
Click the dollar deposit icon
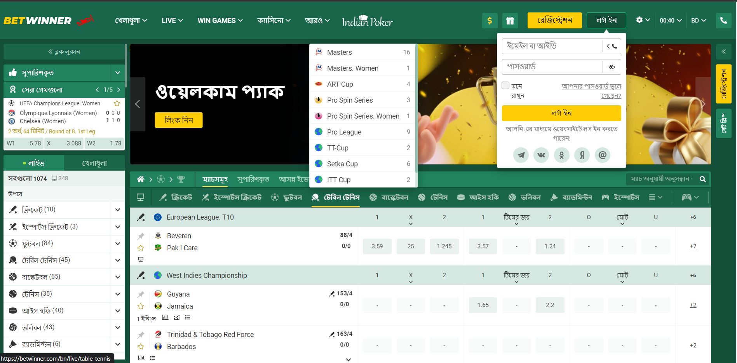point(490,21)
